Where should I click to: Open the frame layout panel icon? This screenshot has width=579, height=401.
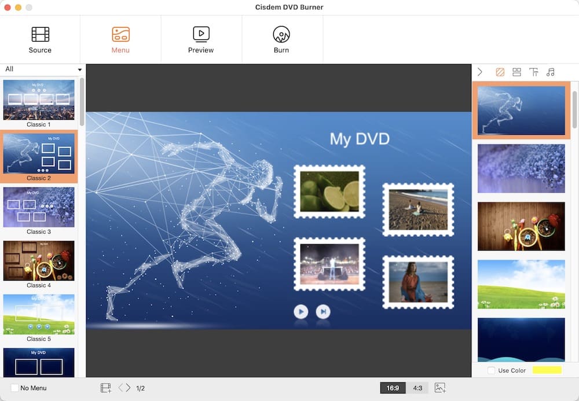click(x=516, y=72)
